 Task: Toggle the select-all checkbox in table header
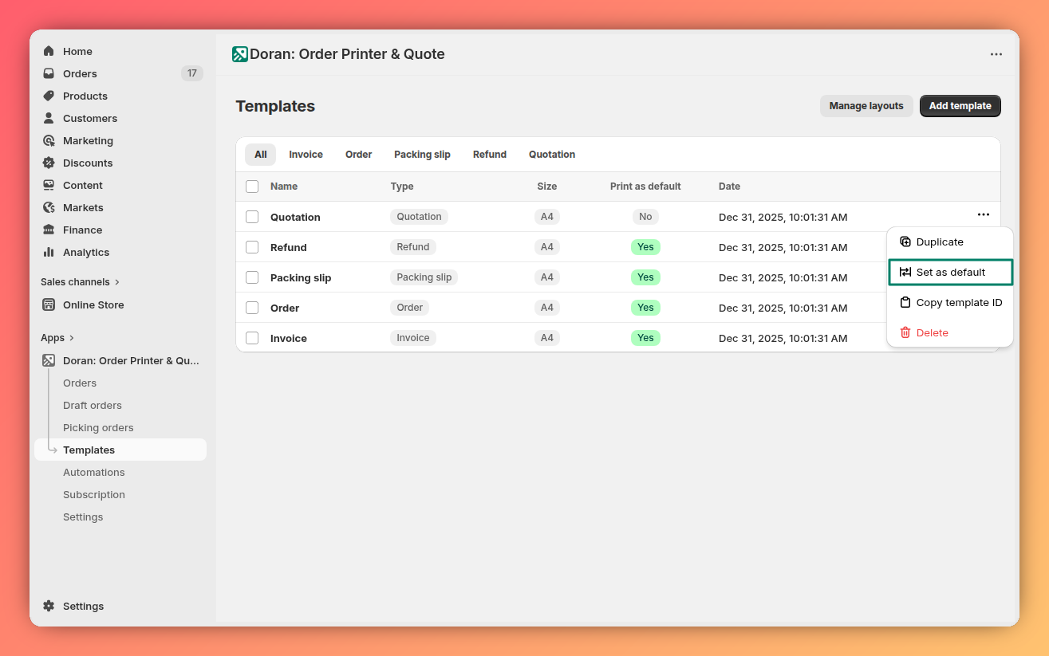click(252, 187)
